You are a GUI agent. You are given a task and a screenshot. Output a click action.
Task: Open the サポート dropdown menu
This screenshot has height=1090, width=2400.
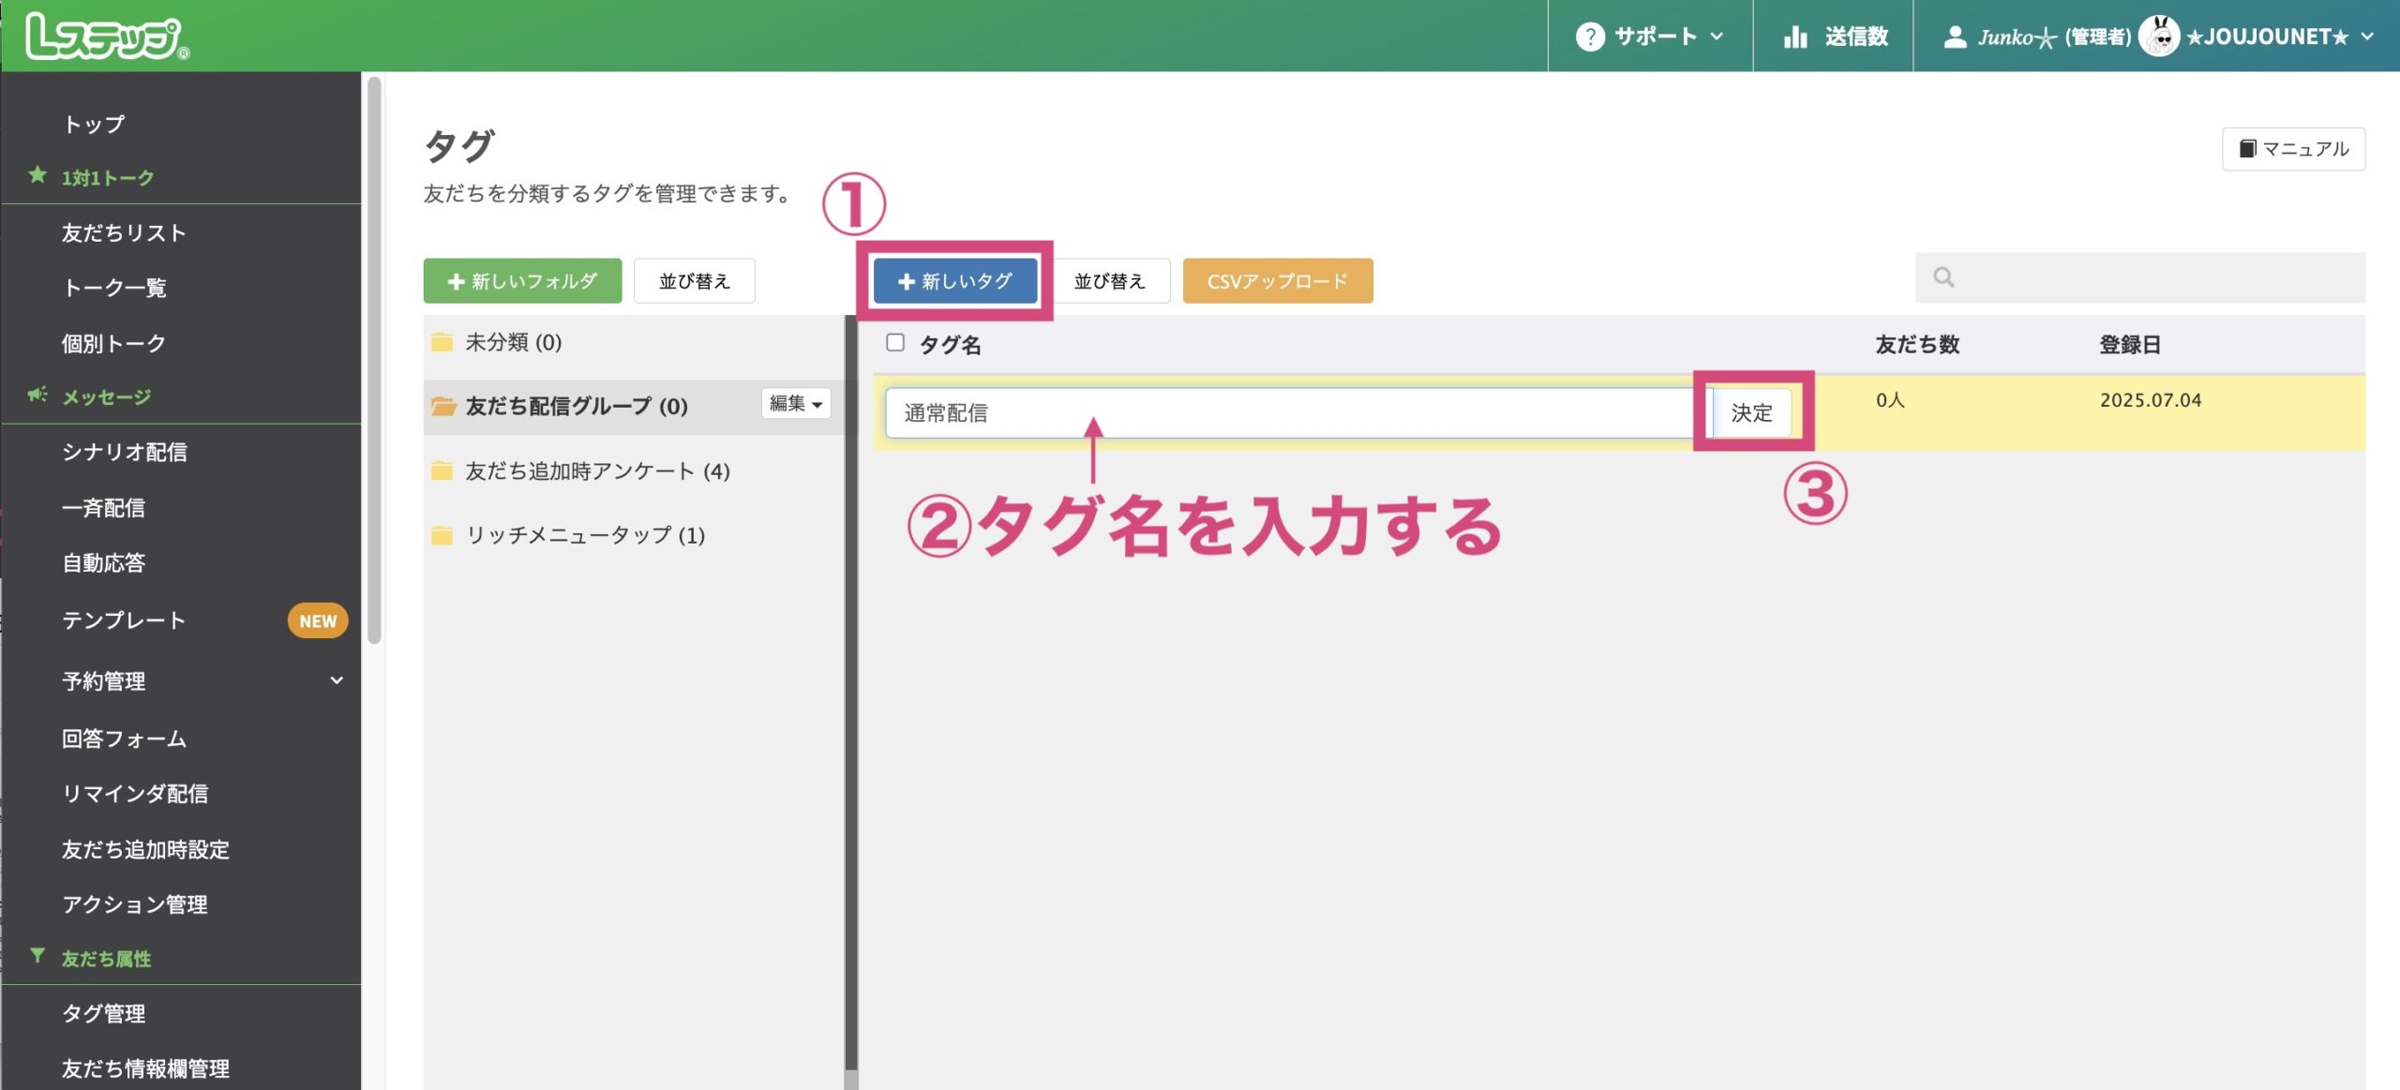pyautogui.click(x=1650, y=37)
